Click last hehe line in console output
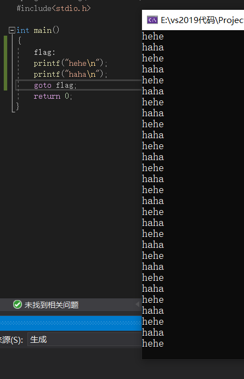Viewport: 244px width, 379px height. click(x=153, y=343)
